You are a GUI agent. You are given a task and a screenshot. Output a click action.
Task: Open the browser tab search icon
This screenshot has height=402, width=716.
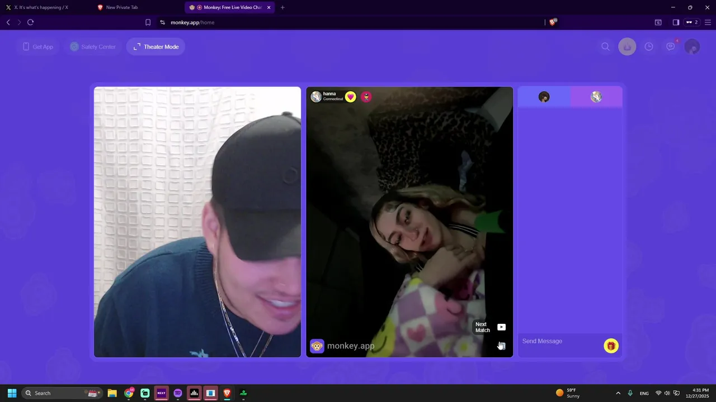click(658, 22)
